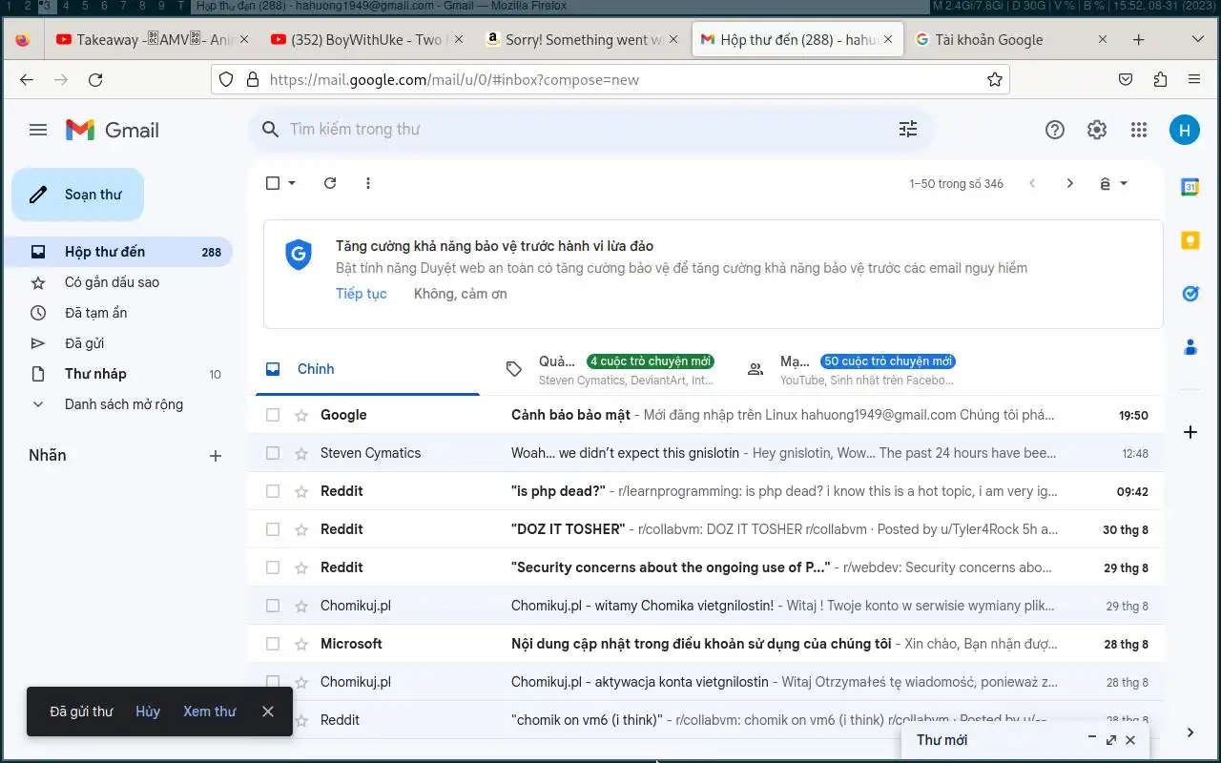Click the Gmail logo

tap(113, 130)
